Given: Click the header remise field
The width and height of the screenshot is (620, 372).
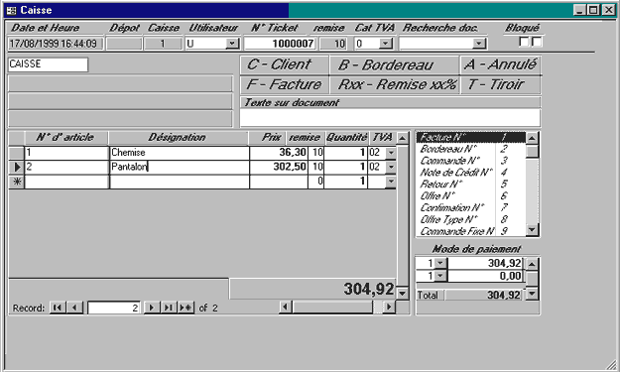Looking at the screenshot, I should [333, 44].
